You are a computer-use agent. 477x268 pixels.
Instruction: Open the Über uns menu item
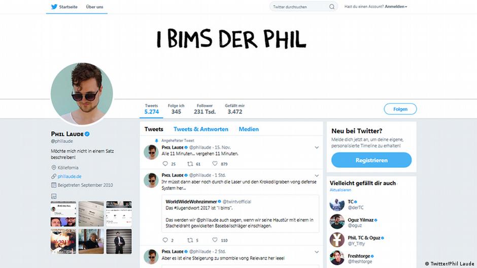click(94, 7)
